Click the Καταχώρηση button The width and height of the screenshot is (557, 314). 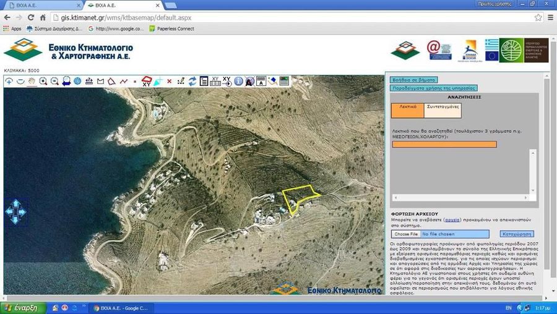tap(517, 234)
